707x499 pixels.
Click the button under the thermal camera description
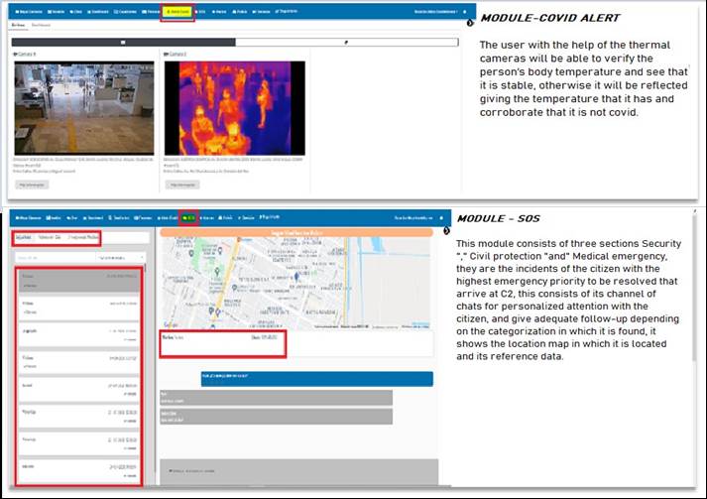(x=183, y=184)
